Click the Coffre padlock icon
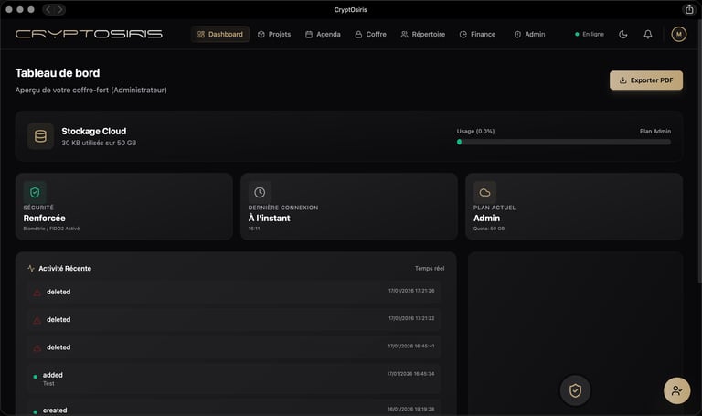Viewport: 702px width, 416px height. [358, 34]
